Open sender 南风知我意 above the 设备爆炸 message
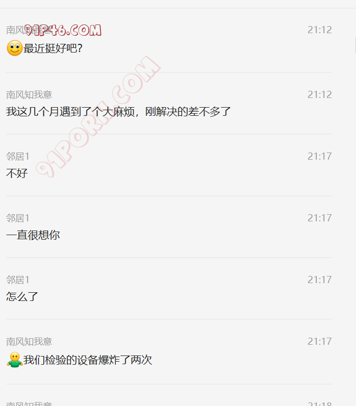The height and width of the screenshot is (406, 356). [x=29, y=342]
